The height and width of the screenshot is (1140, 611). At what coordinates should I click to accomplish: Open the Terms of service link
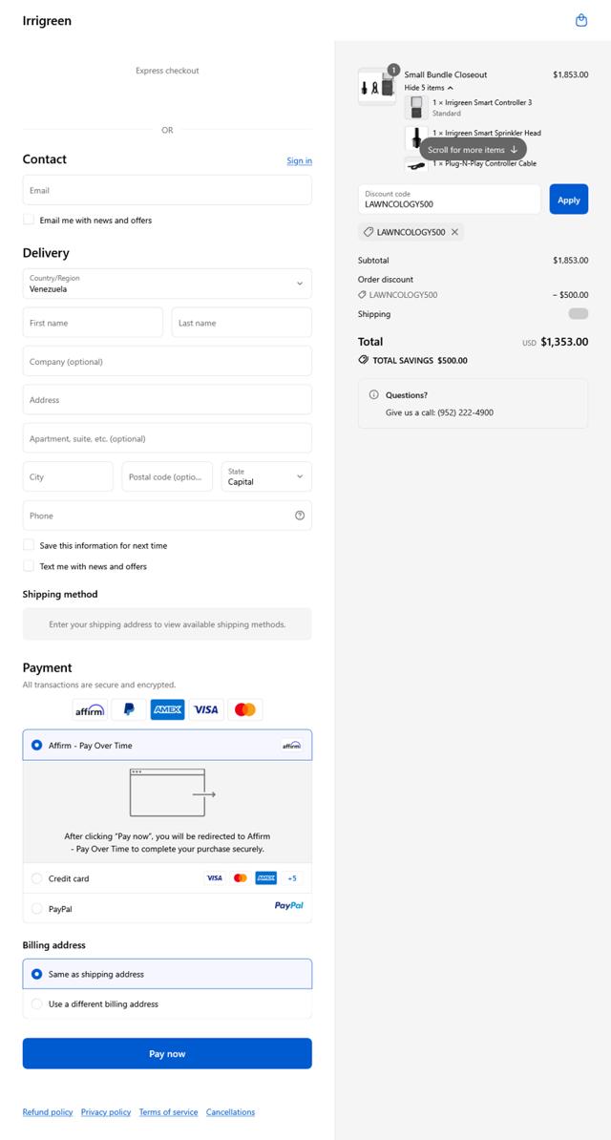tap(168, 1112)
